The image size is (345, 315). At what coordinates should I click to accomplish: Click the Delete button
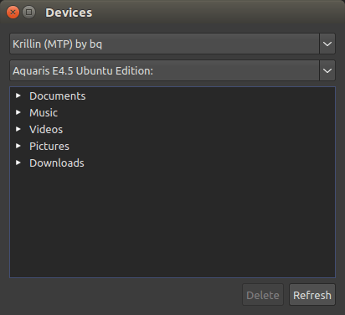pyautogui.click(x=263, y=295)
